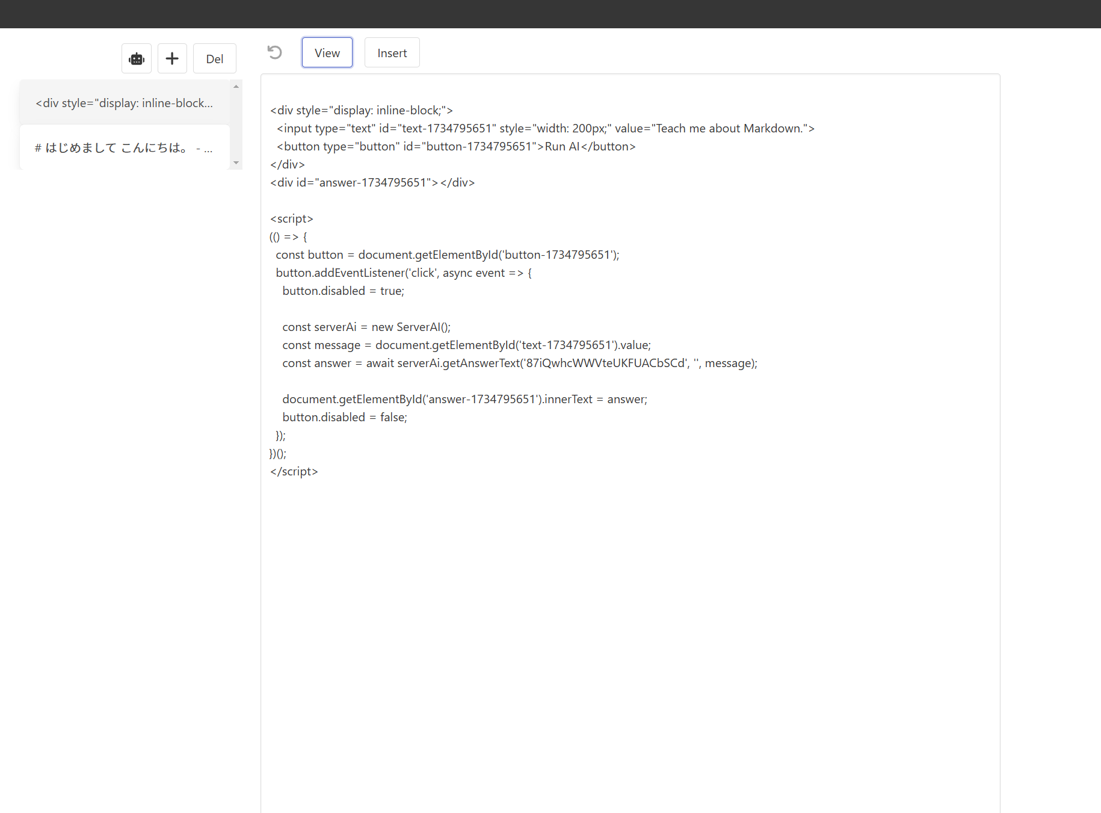Click the note list scroll up arrow
This screenshot has height=813, width=1101.
236,87
